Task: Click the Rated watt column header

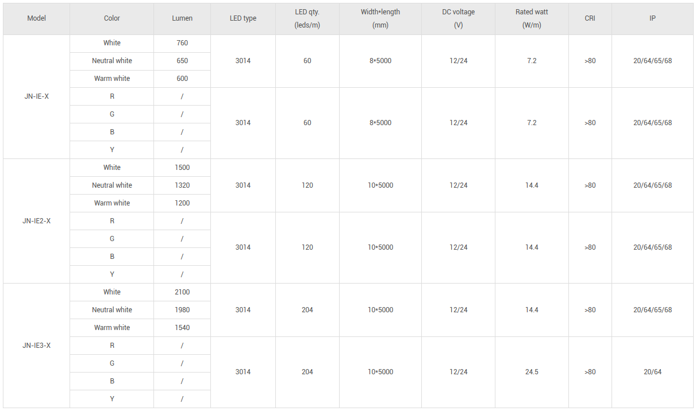Action: click(x=532, y=18)
